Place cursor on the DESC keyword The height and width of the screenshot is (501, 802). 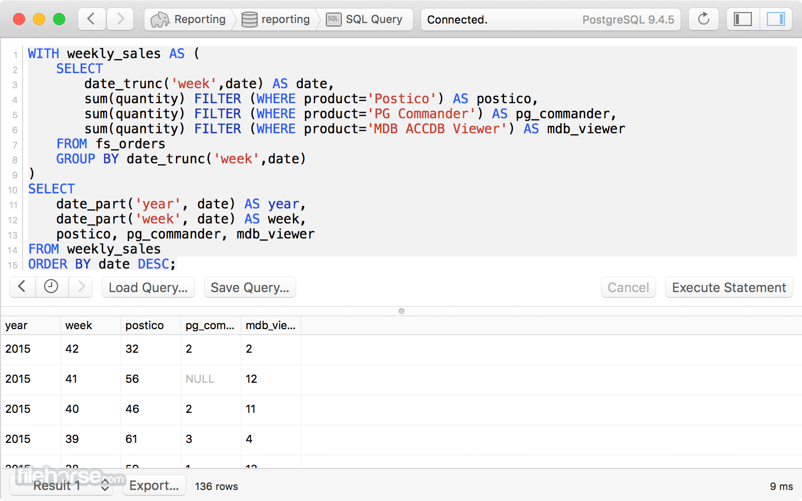click(x=153, y=264)
